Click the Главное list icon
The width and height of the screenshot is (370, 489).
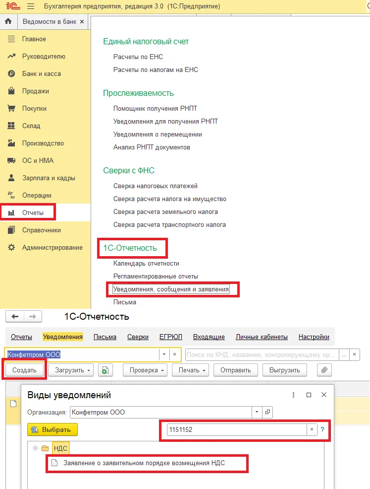(11, 39)
